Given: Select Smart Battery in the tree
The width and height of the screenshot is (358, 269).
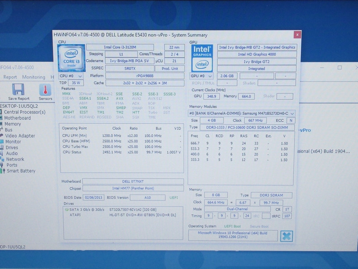Looking at the screenshot, I should 21,171.
